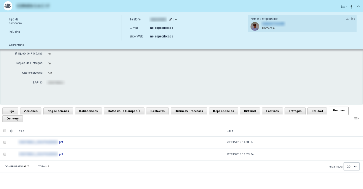Open the Business Processes tab
Screen dimensions: 363x189
[189, 111]
